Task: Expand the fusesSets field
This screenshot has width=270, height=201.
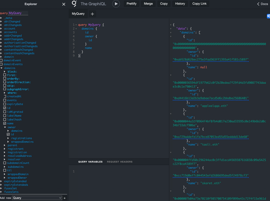Action: coord(1,192)
